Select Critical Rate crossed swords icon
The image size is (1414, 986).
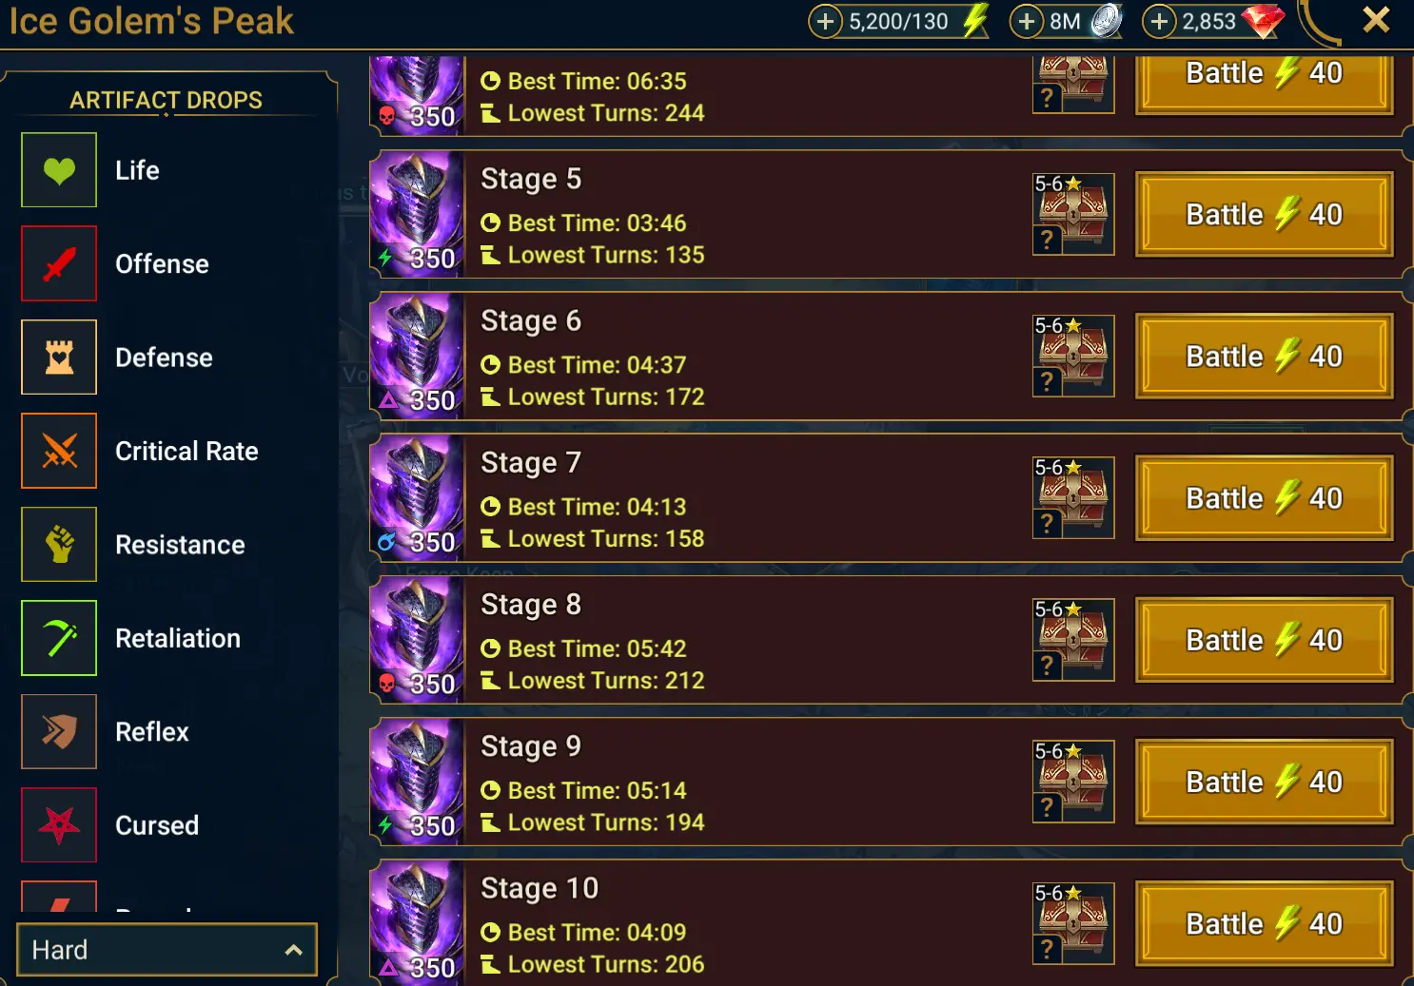(x=59, y=451)
